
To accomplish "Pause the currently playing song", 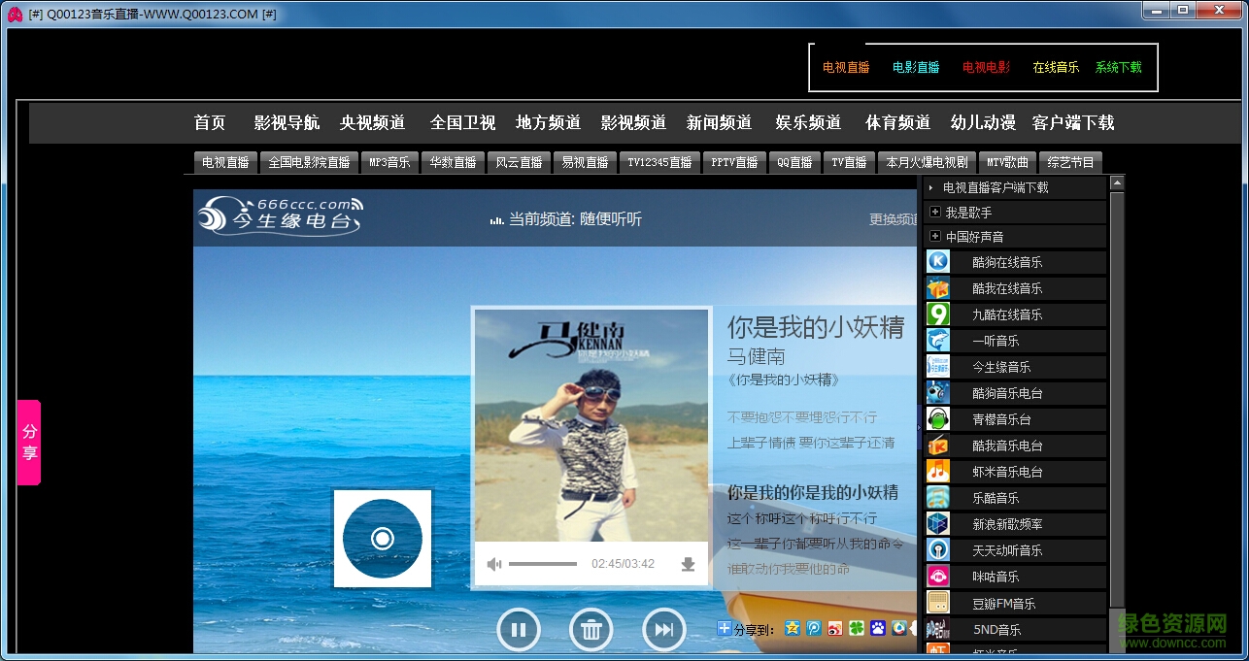I will (519, 629).
